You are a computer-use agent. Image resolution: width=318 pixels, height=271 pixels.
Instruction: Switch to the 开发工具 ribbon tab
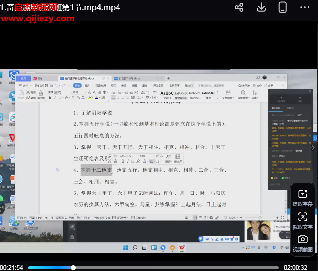pyautogui.click(x=158, y=86)
